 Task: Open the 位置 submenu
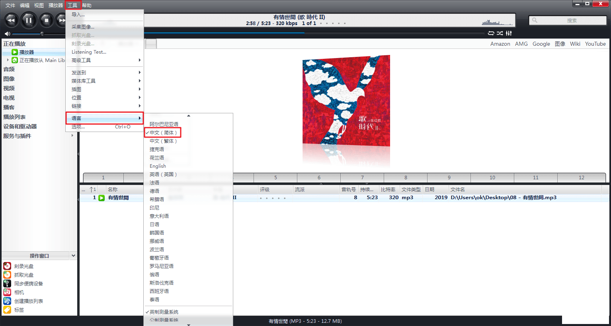pos(105,97)
